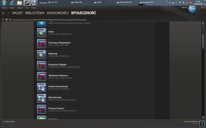Viewport: 206px width, 128px height.
Task: Reload the page with the refresh icon
Action: (x=3, y=20)
